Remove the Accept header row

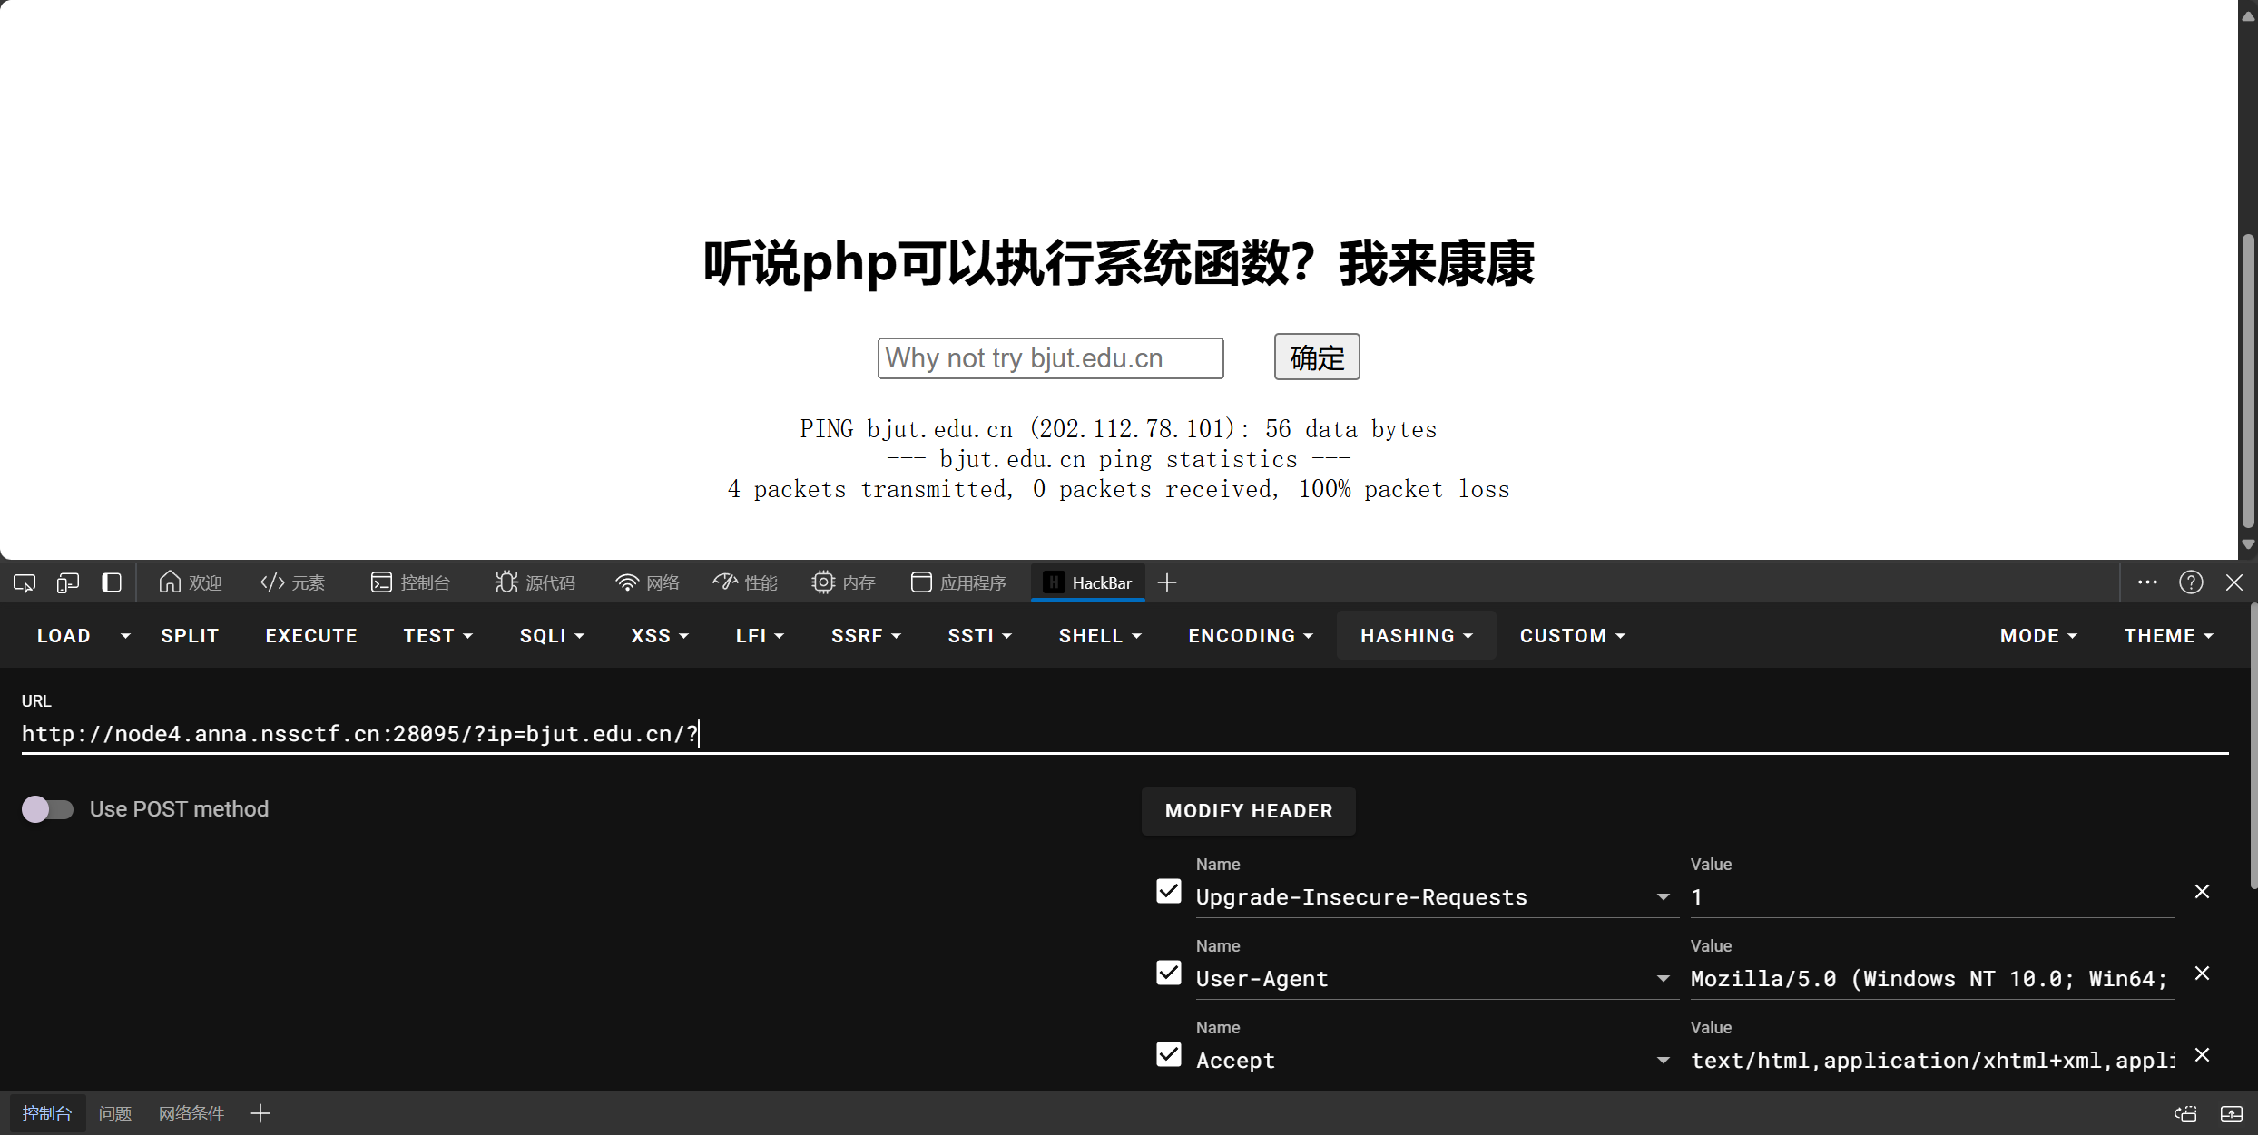[2202, 1055]
